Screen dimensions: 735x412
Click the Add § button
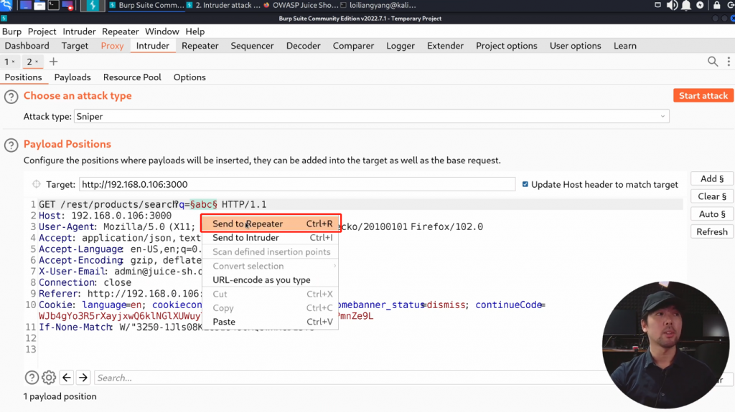click(x=711, y=179)
